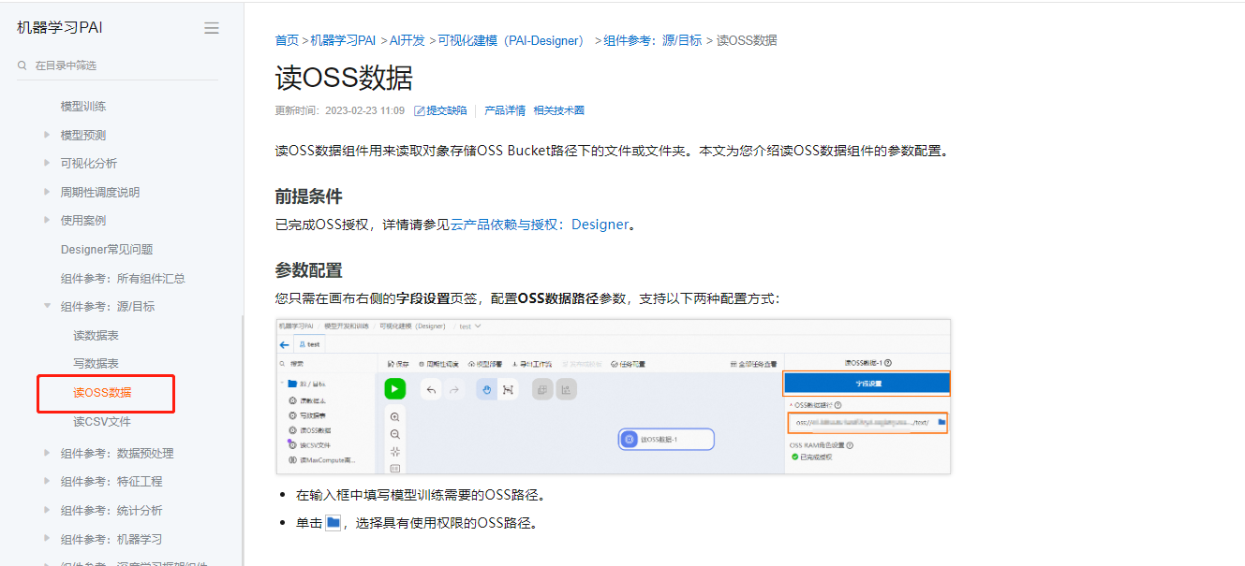Open 可视化建模（PAI-Designer） breadcrumb
This screenshot has width=1245, height=566.
[511, 40]
